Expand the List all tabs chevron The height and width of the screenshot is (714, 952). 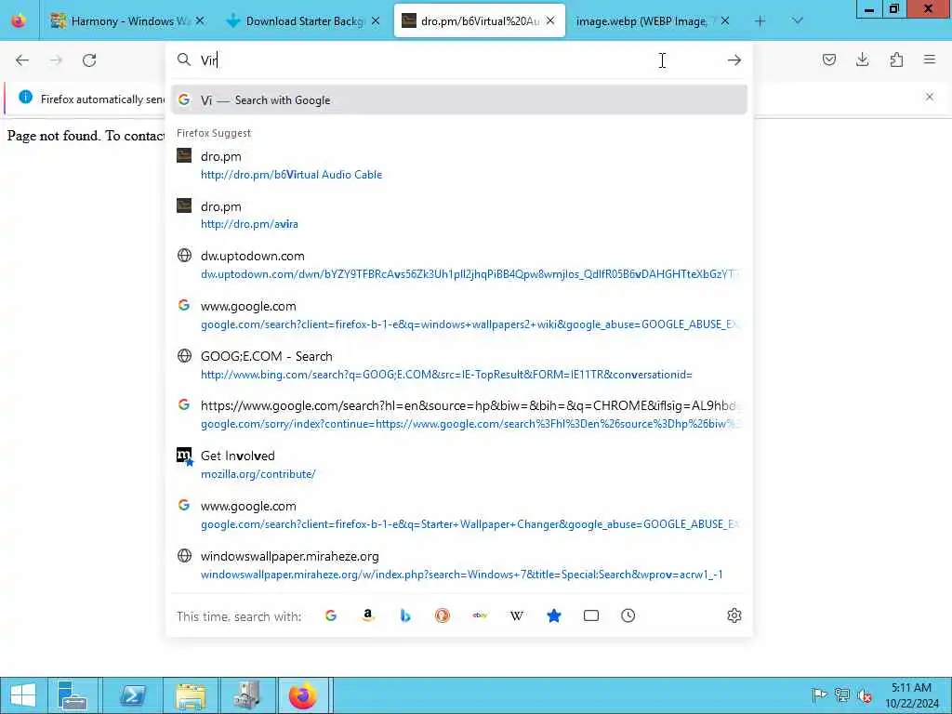[797, 21]
